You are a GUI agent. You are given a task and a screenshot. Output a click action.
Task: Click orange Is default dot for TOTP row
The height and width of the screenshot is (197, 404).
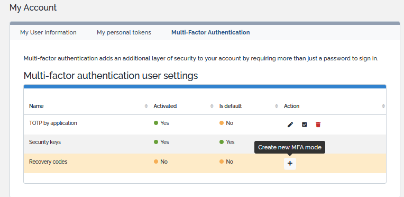[222, 123]
